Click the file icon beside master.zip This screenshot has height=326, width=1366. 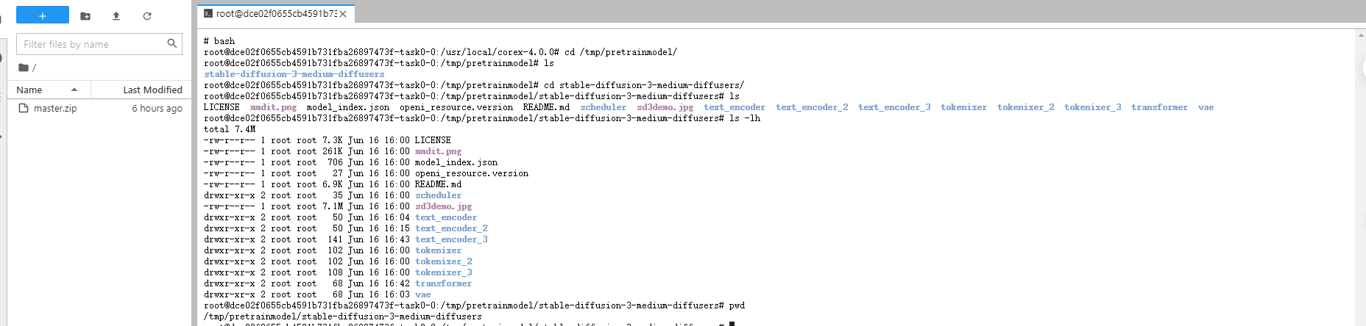[24, 108]
